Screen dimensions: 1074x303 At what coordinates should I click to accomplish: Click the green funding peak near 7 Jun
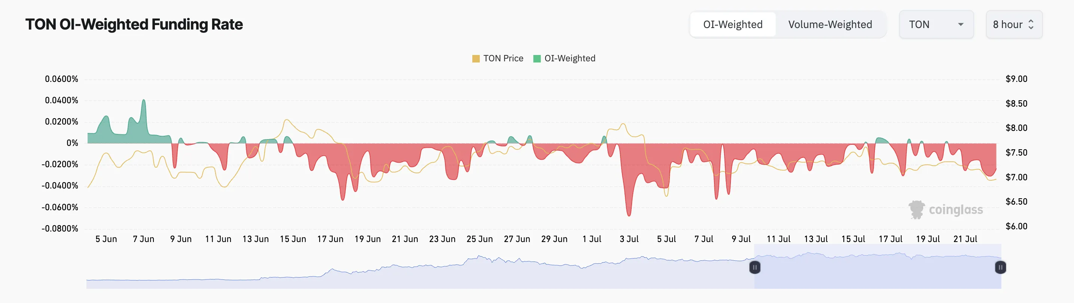coord(144,101)
